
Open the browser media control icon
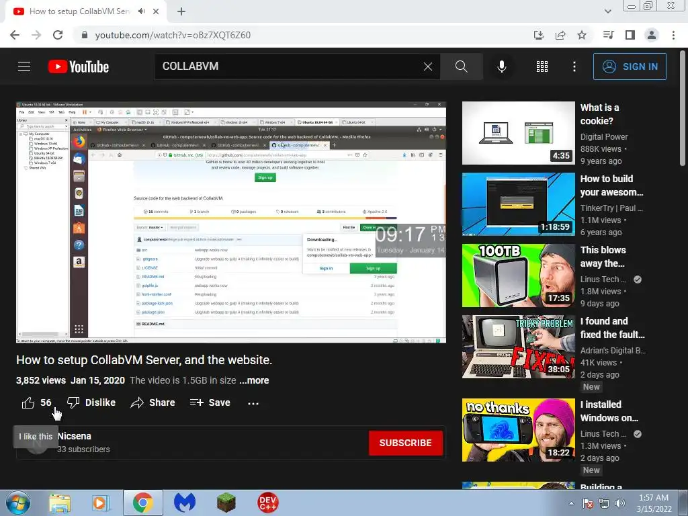pyautogui.click(x=608, y=35)
